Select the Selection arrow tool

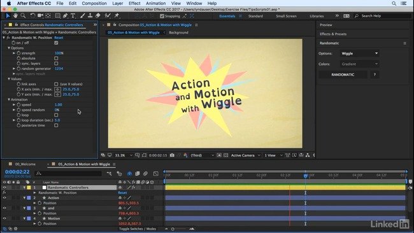tap(8, 16)
